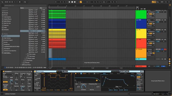Screen dimensions: 172x96
Task: Unfold the TRI track
Action: tap(137, 30)
